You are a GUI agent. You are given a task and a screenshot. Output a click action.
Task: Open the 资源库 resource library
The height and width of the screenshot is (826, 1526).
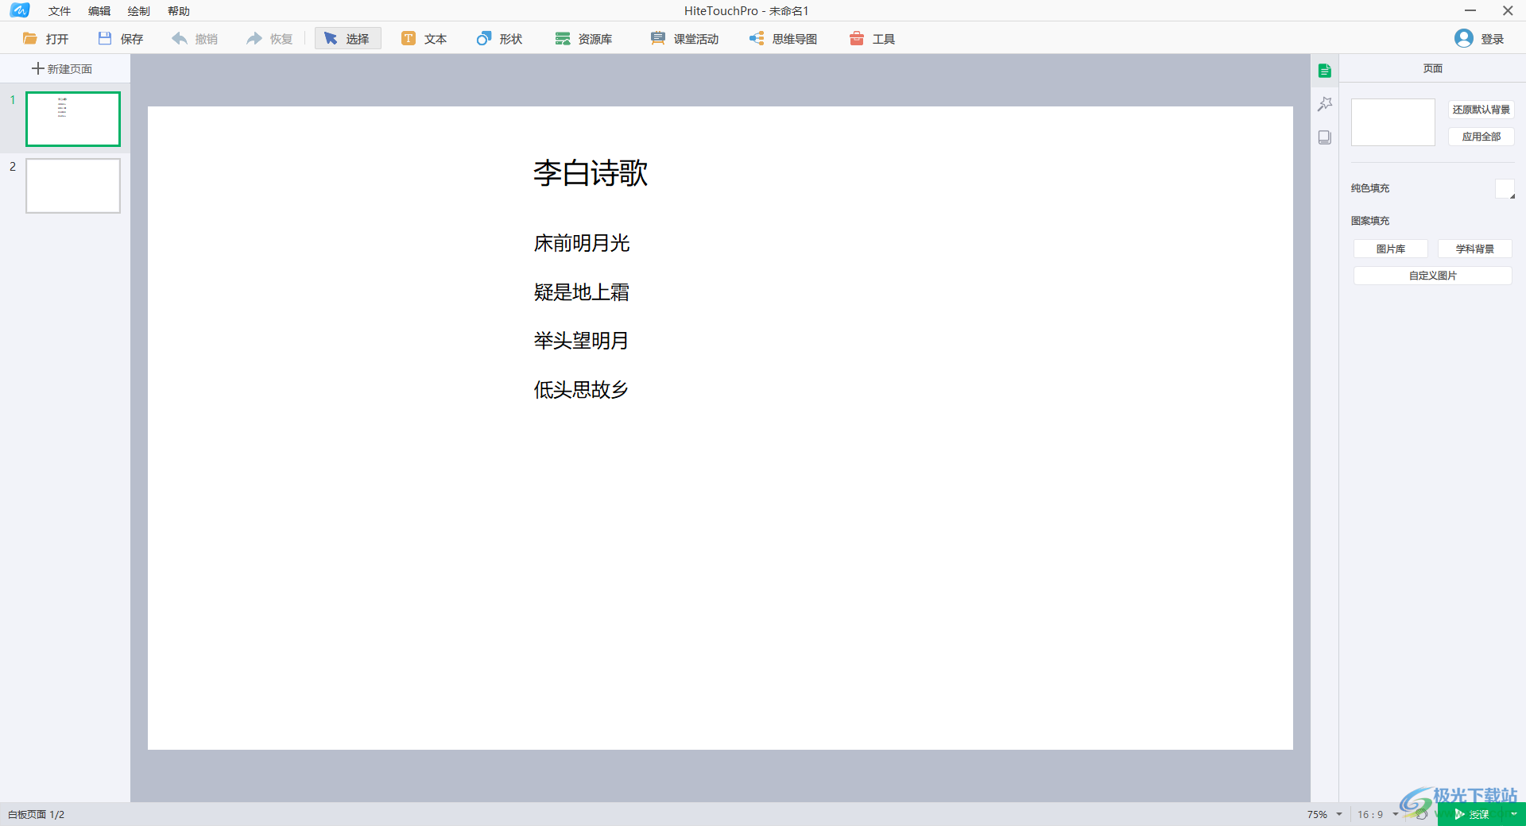pos(583,38)
